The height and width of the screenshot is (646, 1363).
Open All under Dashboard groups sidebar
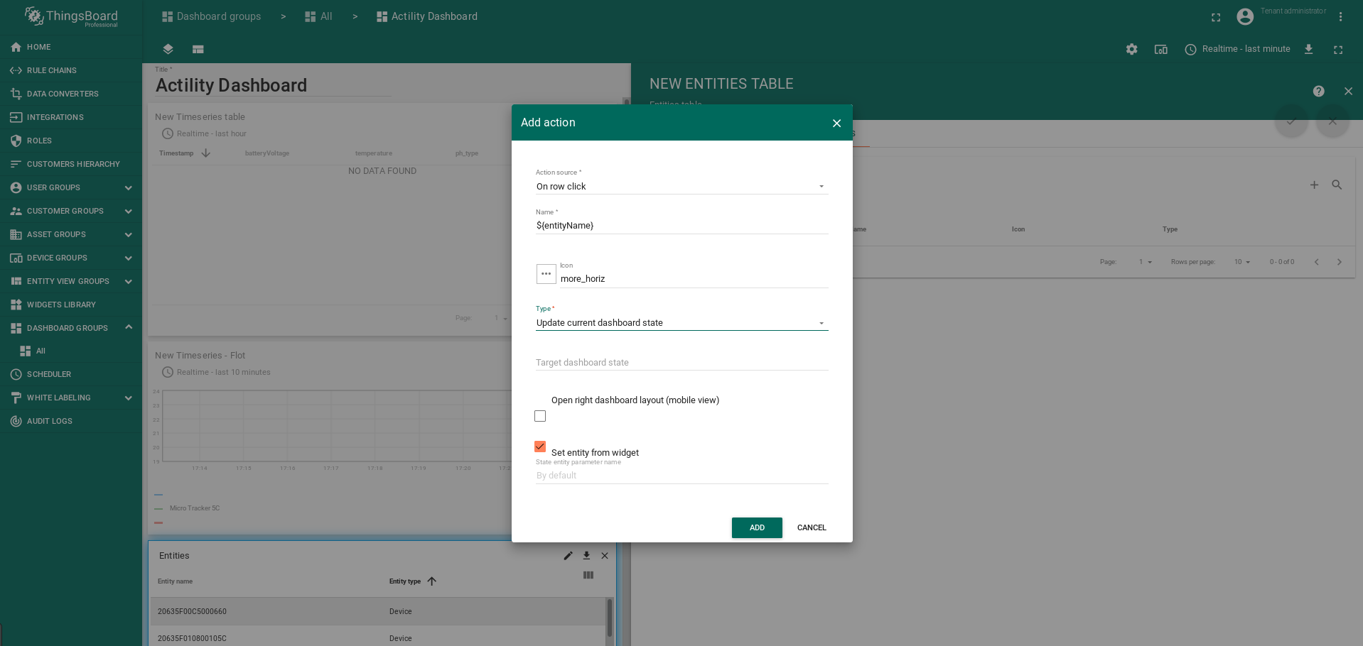71,351
